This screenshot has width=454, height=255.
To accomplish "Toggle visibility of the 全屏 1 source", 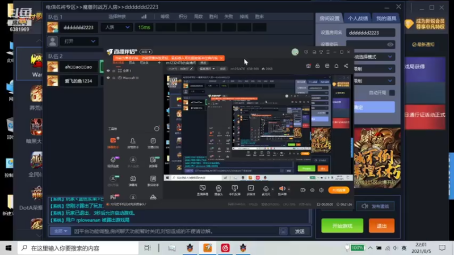I will coord(108,70).
